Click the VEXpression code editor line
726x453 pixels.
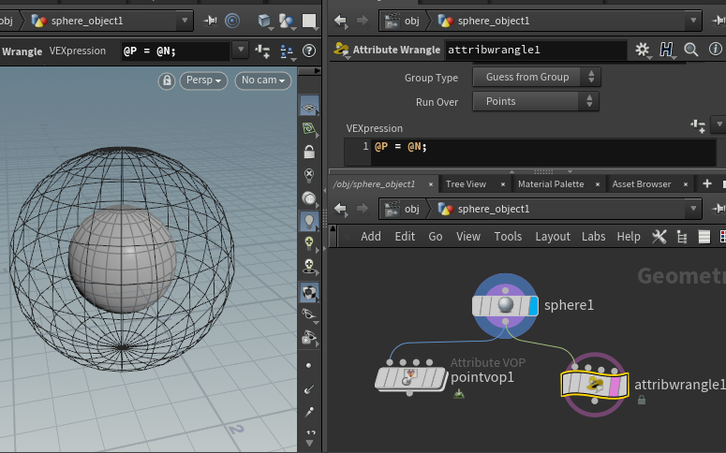[542, 147]
